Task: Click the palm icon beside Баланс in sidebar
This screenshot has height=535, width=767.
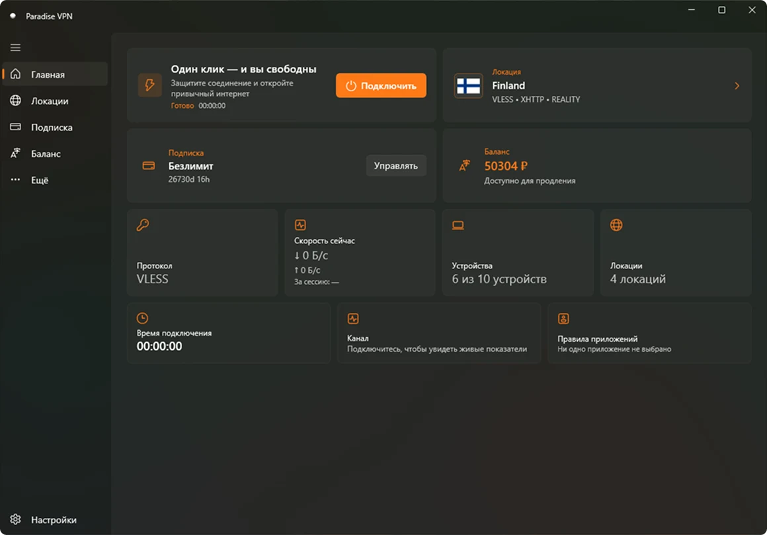Action: point(16,153)
